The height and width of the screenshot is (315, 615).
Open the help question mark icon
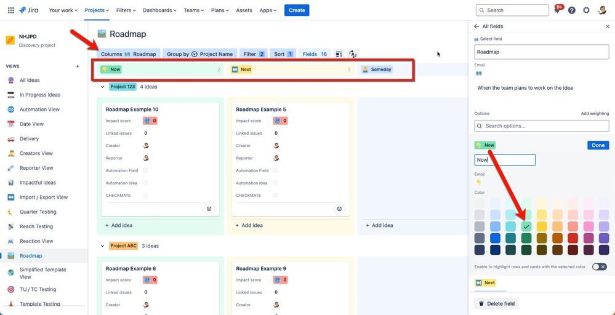572,10
